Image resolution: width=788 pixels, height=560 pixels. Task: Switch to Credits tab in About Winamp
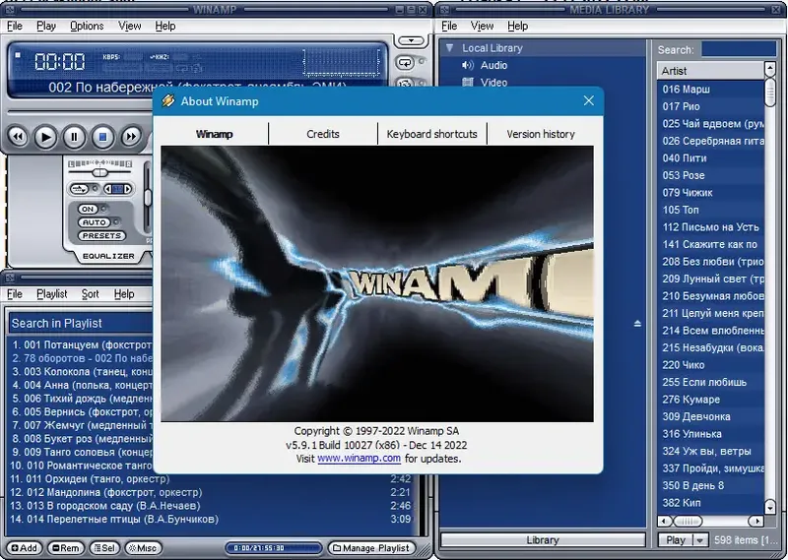(323, 134)
